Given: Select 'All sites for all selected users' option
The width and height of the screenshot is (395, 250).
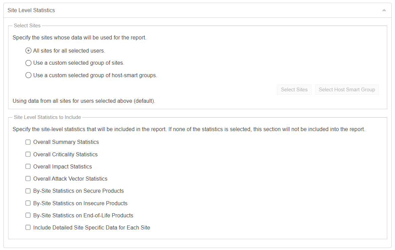Looking at the screenshot, I should coord(29,51).
